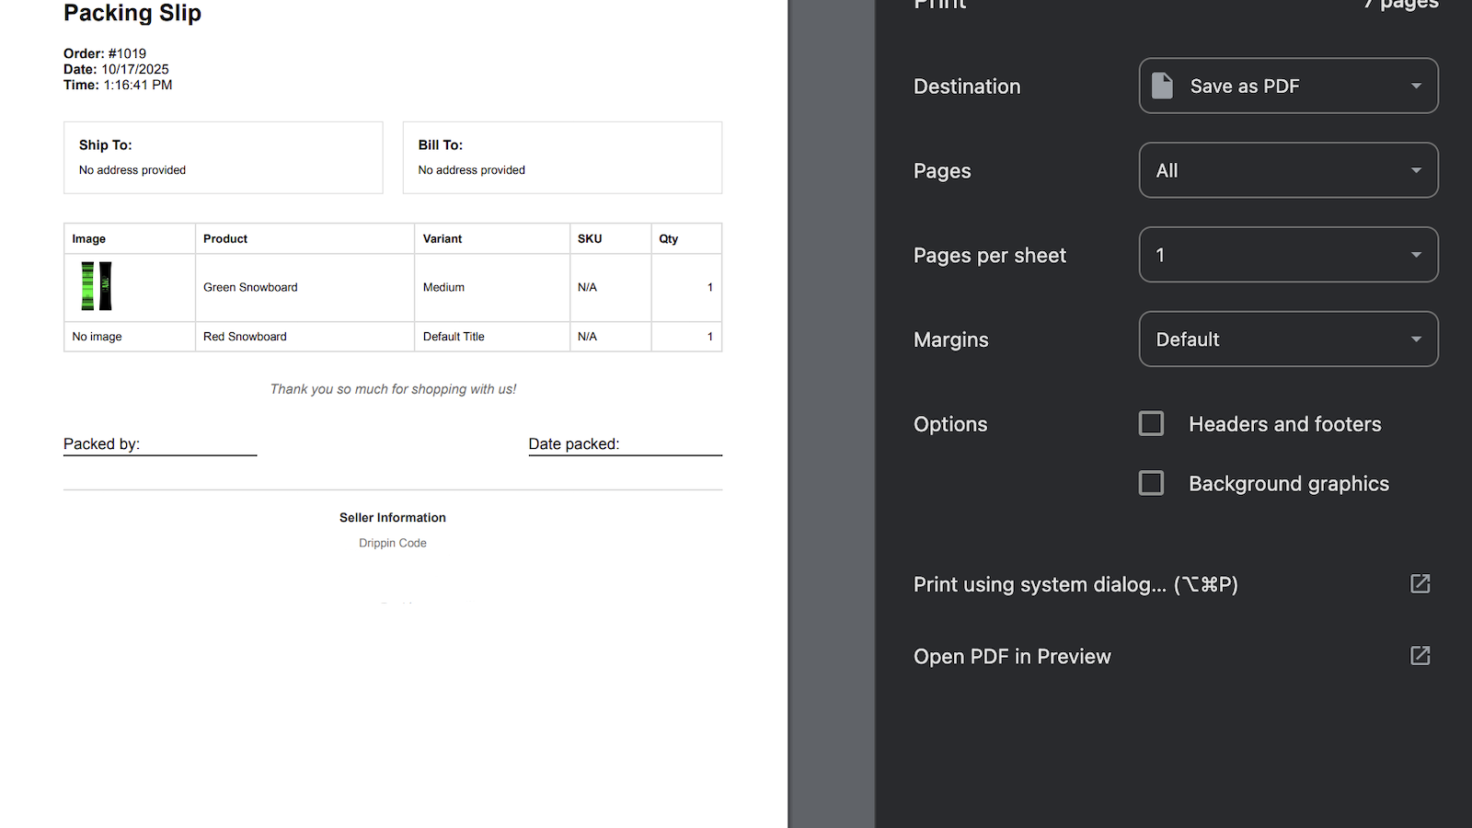Open the Margins dropdown showing Default
Image resolution: width=1472 pixels, height=828 pixels.
pyautogui.click(x=1287, y=339)
